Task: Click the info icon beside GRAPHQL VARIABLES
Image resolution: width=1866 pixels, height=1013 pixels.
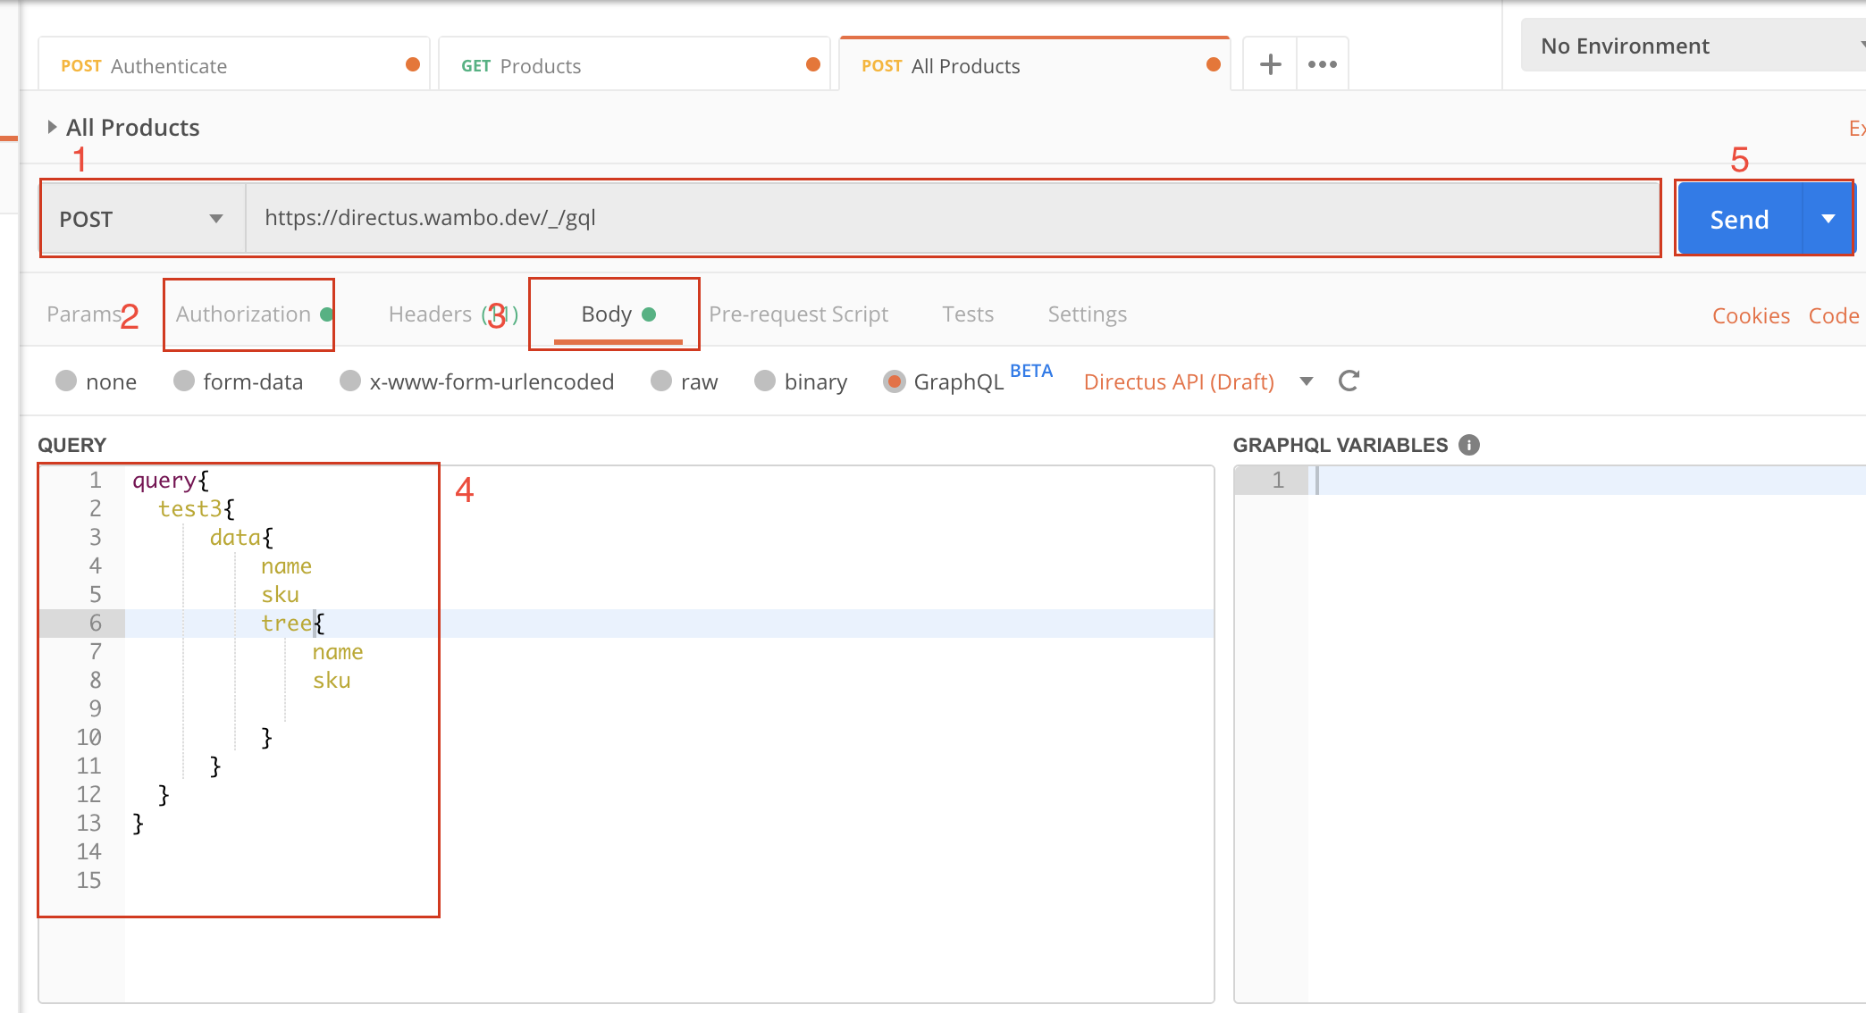Action: point(1470,445)
